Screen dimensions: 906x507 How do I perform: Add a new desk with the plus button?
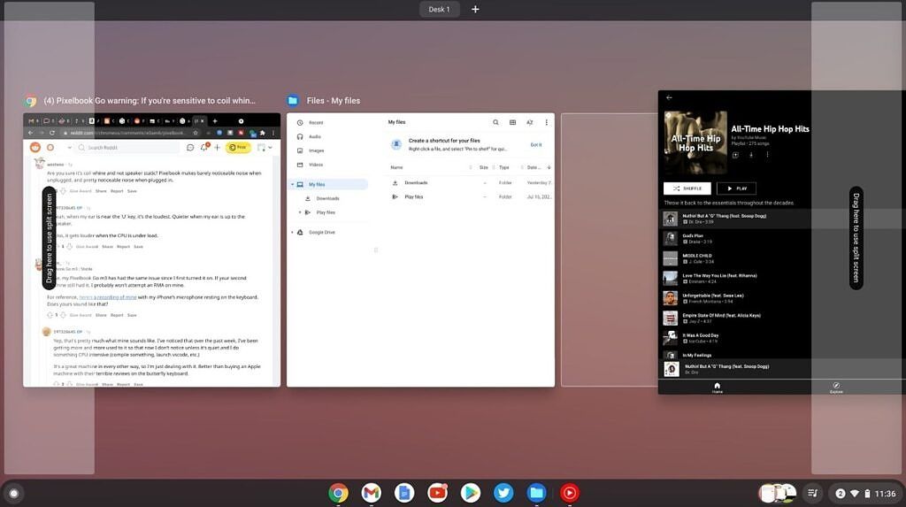(475, 9)
